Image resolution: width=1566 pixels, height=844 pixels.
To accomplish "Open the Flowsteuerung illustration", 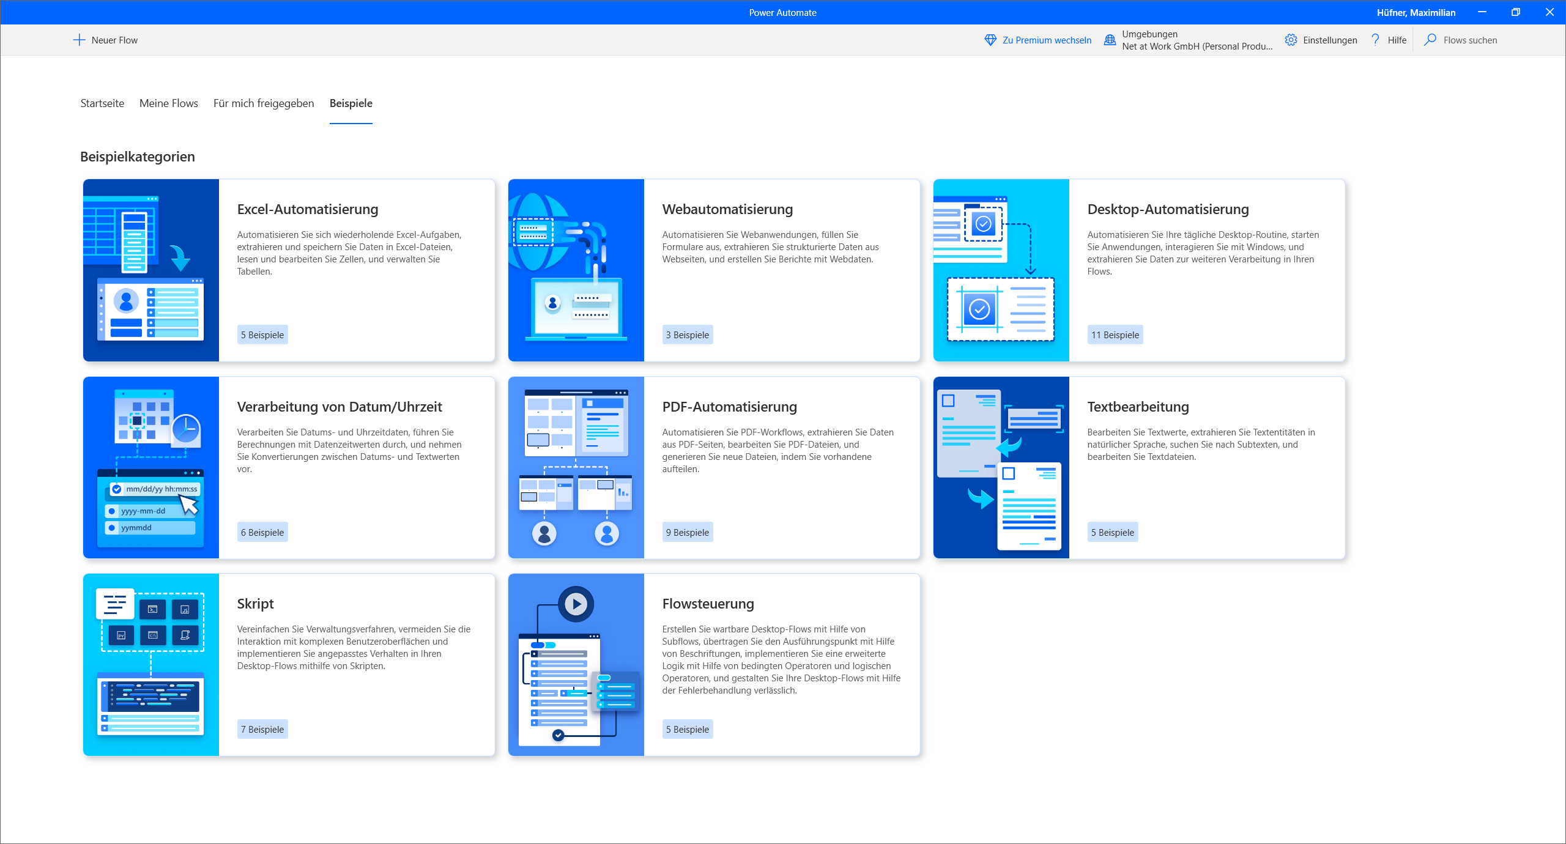I will click(576, 665).
